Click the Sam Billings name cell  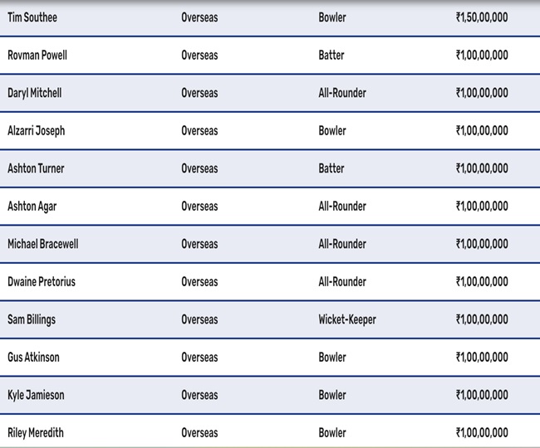[32, 319]
